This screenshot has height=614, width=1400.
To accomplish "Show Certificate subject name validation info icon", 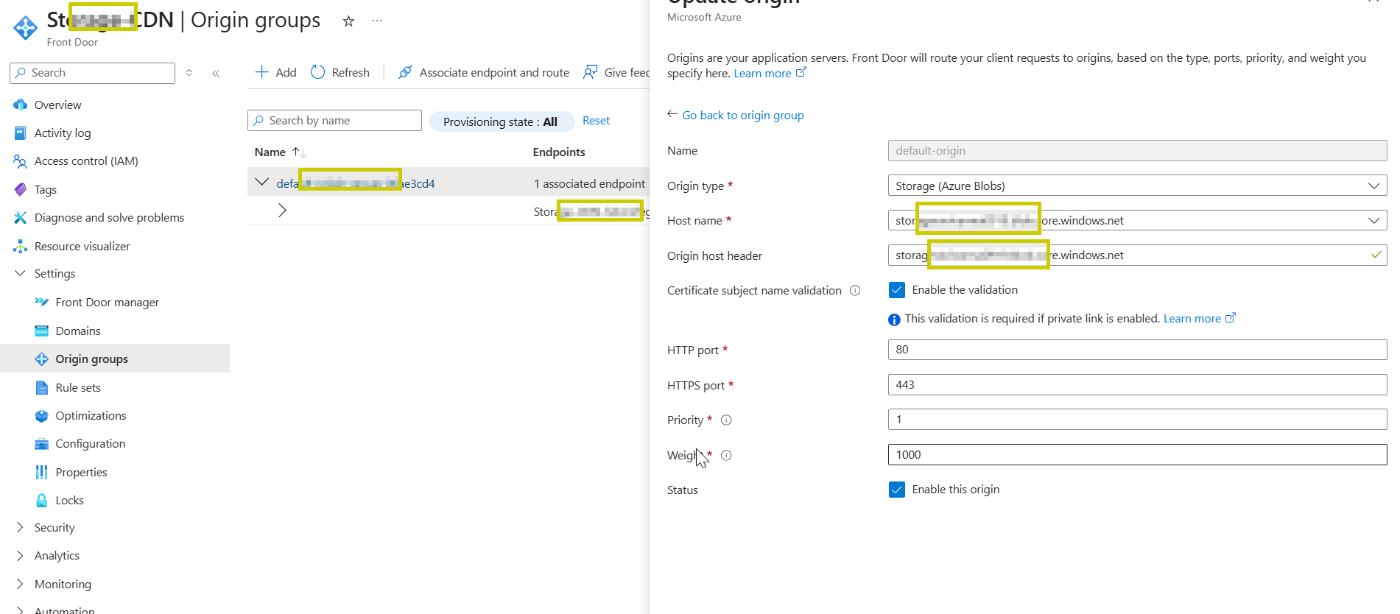I will (855, 291).
